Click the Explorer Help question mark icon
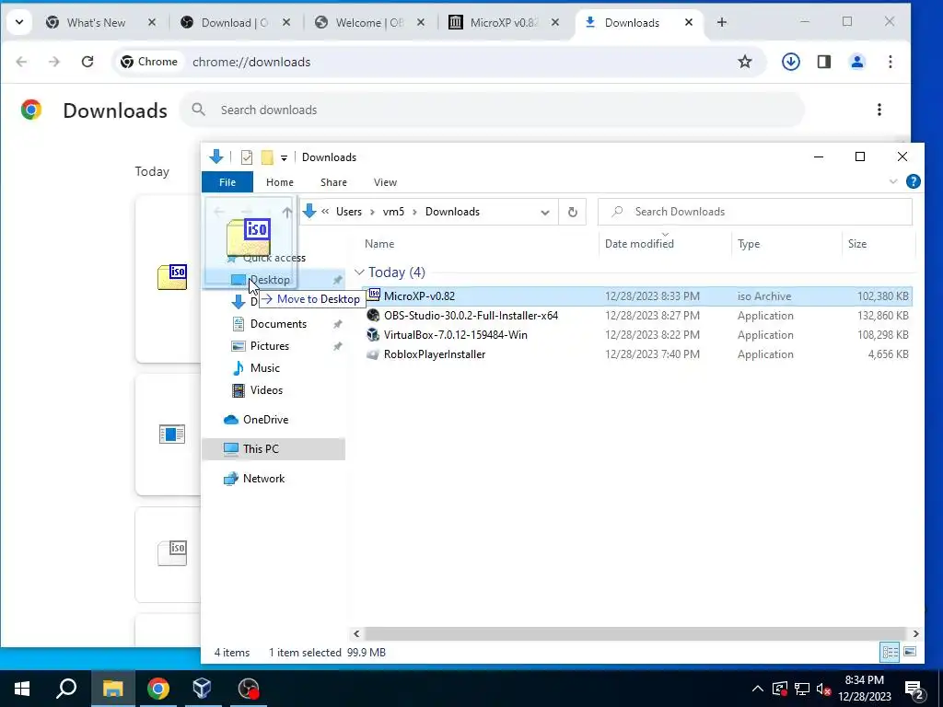943x707 pixels. (913, 181)
